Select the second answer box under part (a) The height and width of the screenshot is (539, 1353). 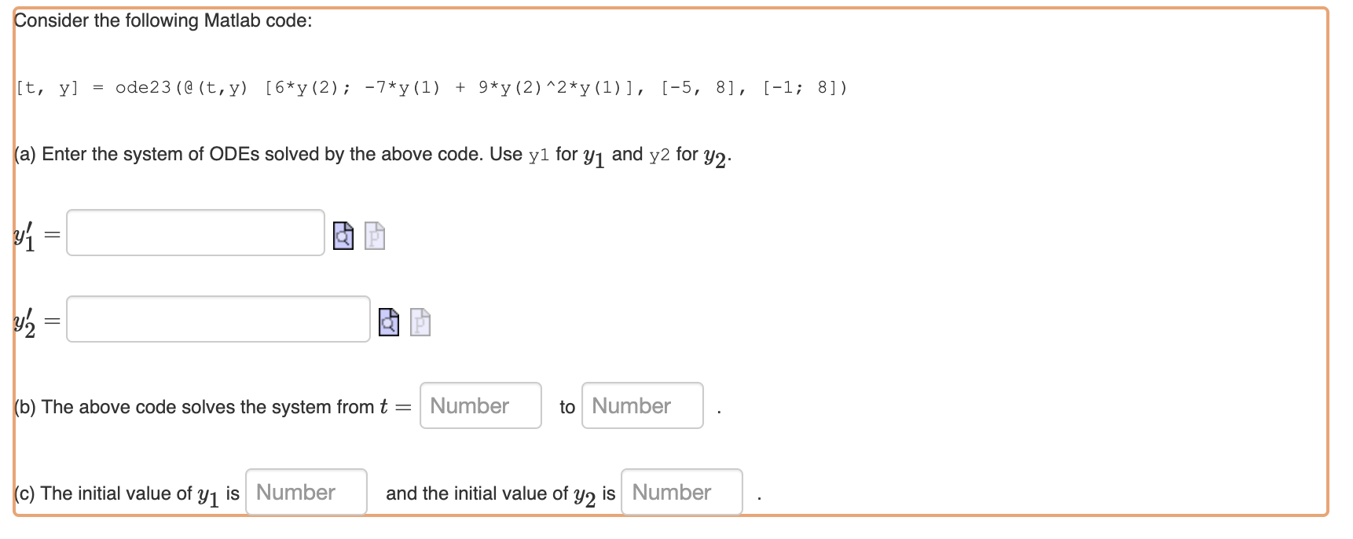[x=218, y=319]
